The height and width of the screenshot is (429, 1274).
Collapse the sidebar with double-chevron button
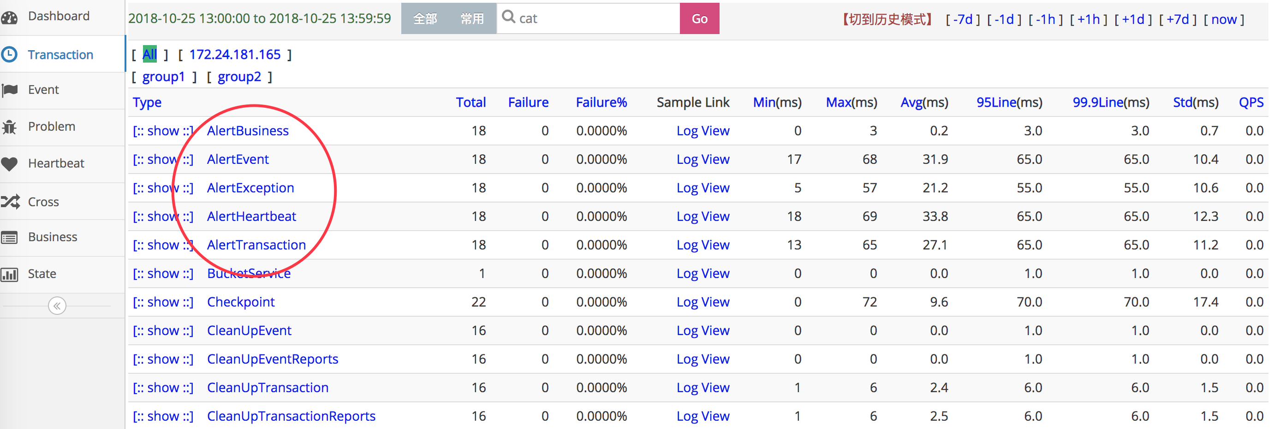[x=57, y=306]
